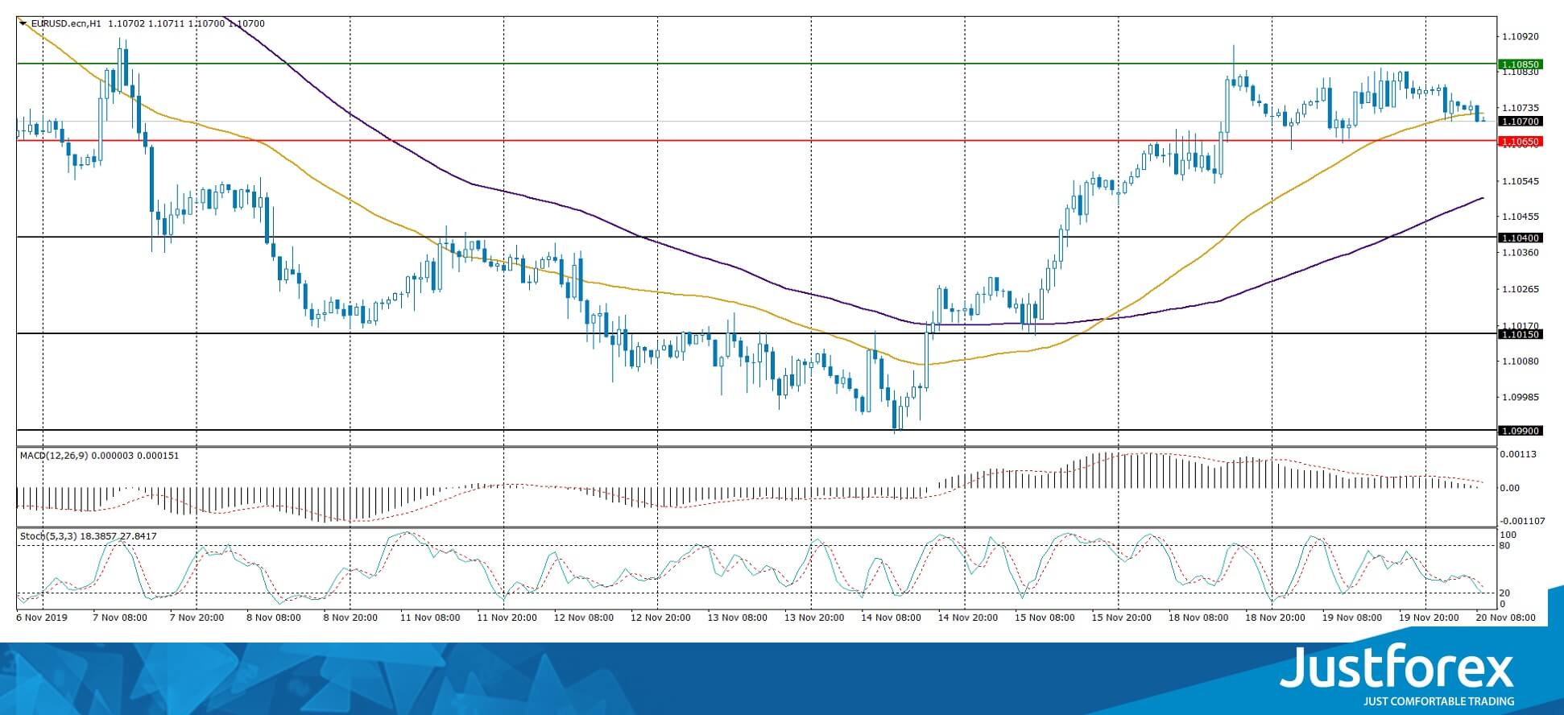Image resolution: width=1564 pixels, height=715 pixels.
Task: Click the 1.10360 price axis value
Action: click(1520, 253)
